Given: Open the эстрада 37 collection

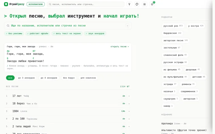Looking at the screenshot, I should (x=170, y=84).
